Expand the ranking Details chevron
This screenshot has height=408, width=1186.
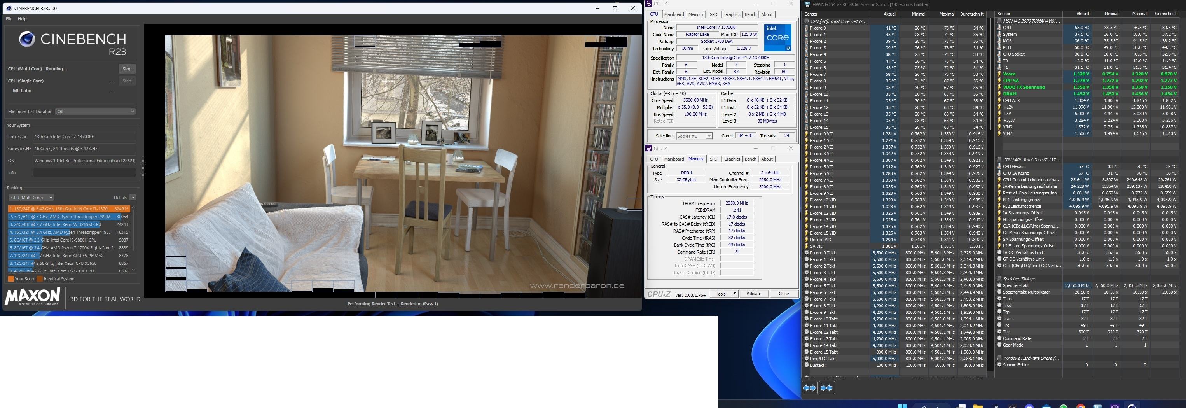pyautogui.click(x=133, y=198)
